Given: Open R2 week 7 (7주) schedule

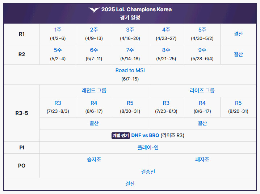Looking at the screenshot, I should [x=130, y=50].
